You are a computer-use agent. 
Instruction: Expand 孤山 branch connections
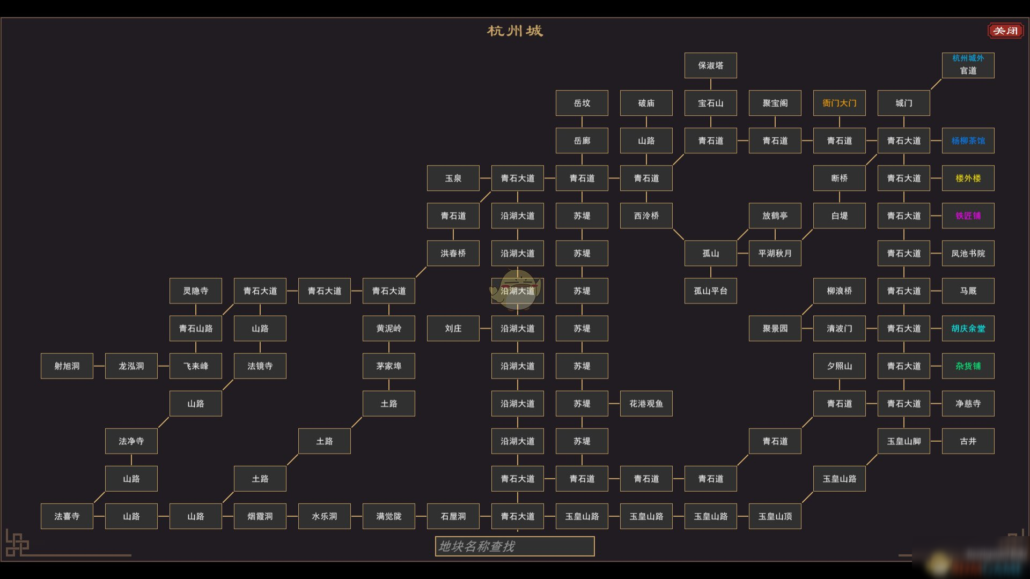(x=709, y=253)
